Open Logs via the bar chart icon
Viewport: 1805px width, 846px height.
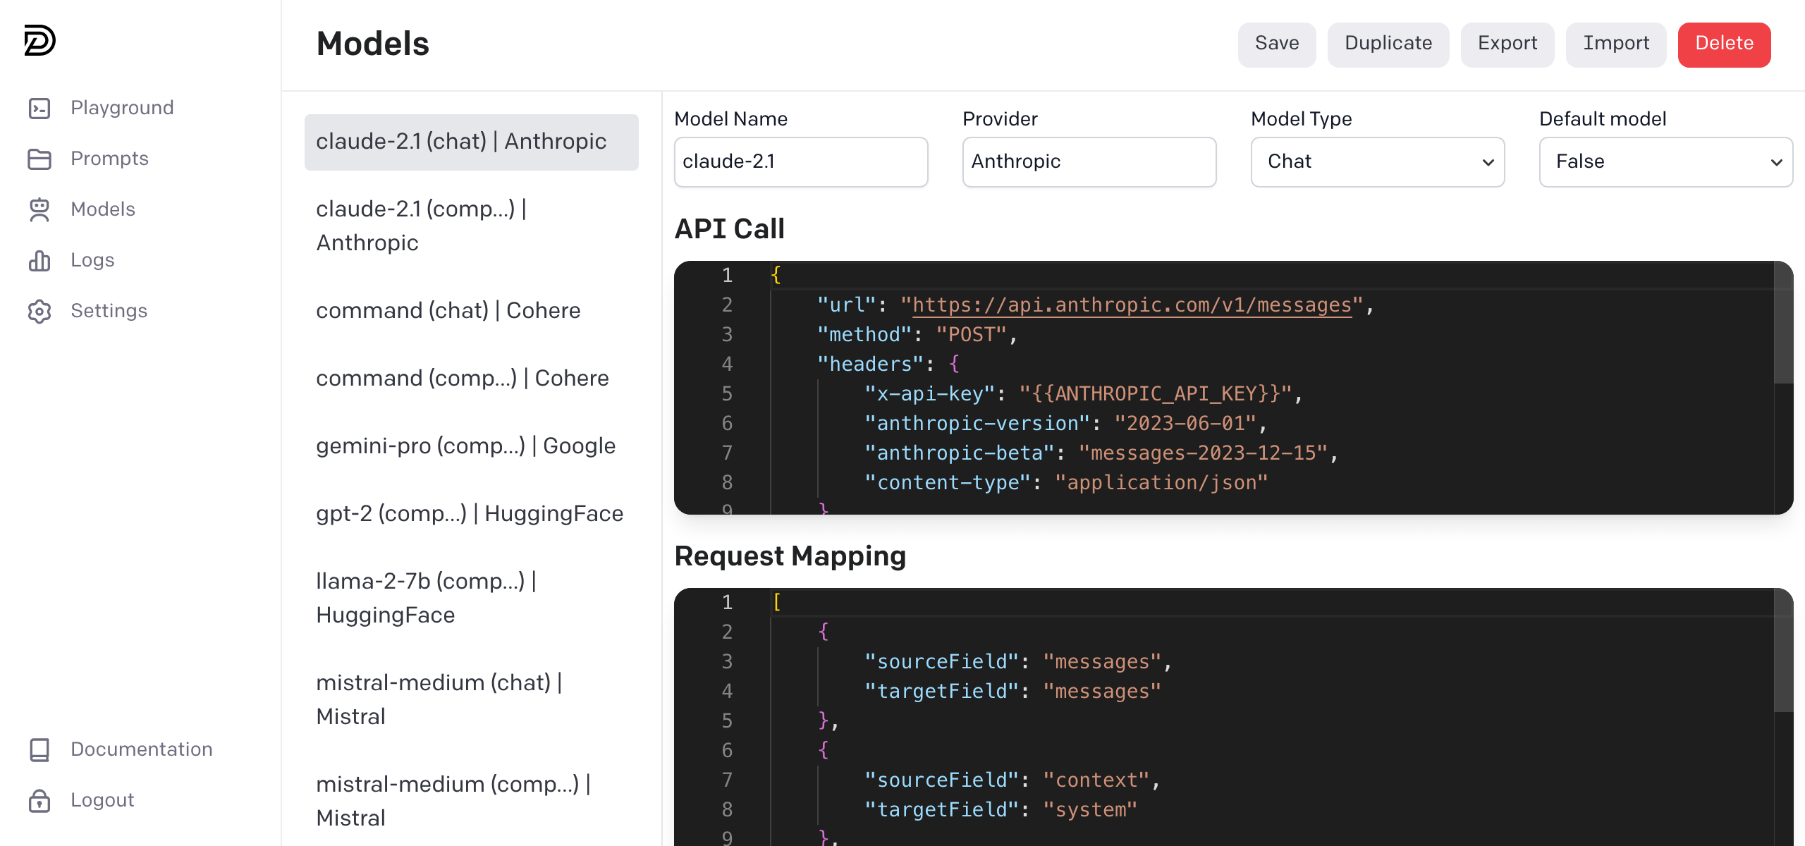tap(39, 260)
